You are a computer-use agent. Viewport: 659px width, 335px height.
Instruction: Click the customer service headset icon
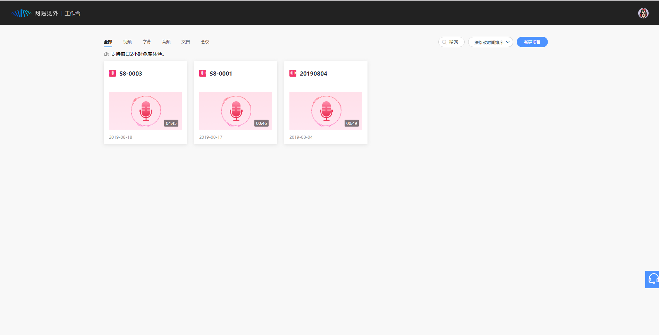(x=653, y=279)
